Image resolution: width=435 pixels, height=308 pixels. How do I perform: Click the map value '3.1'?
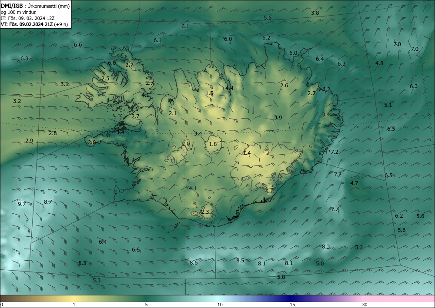64,84
